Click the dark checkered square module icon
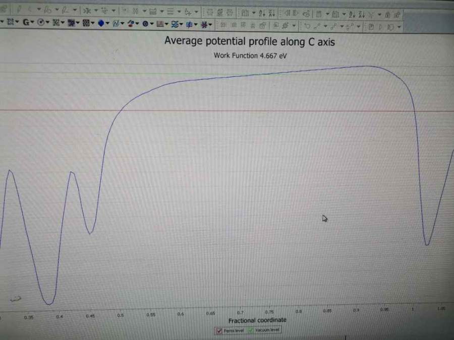Screen dimensions: 454x340 [x=86, y=23]
